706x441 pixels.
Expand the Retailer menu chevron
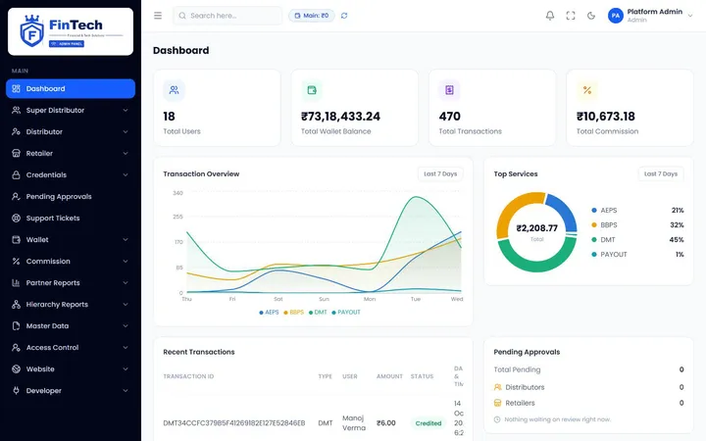click(x=126, y=154)
